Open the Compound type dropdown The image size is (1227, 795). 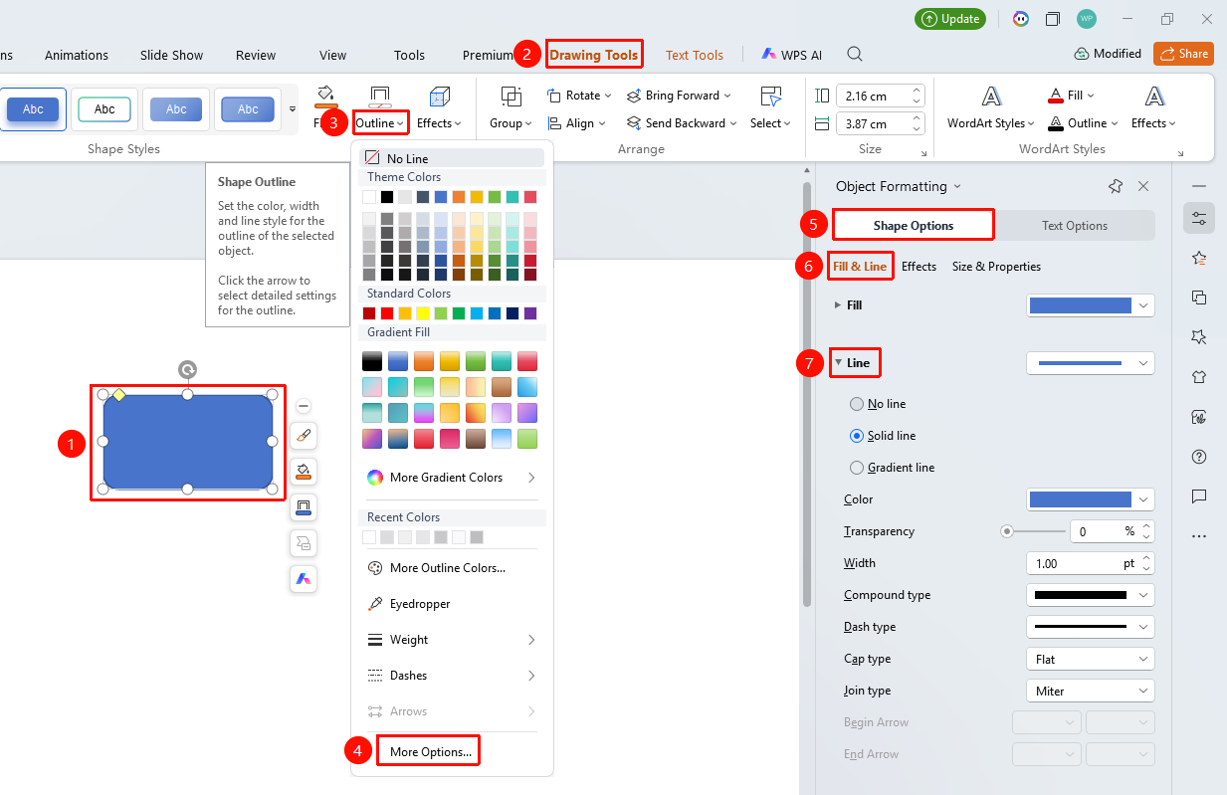1090,595
